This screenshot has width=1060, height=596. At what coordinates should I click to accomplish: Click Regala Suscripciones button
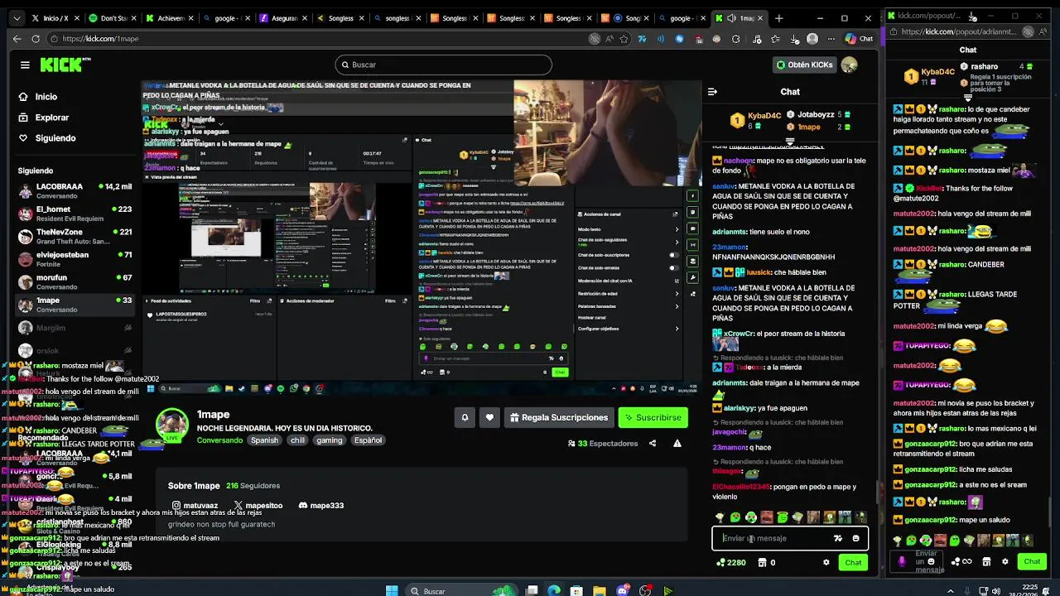558,417
